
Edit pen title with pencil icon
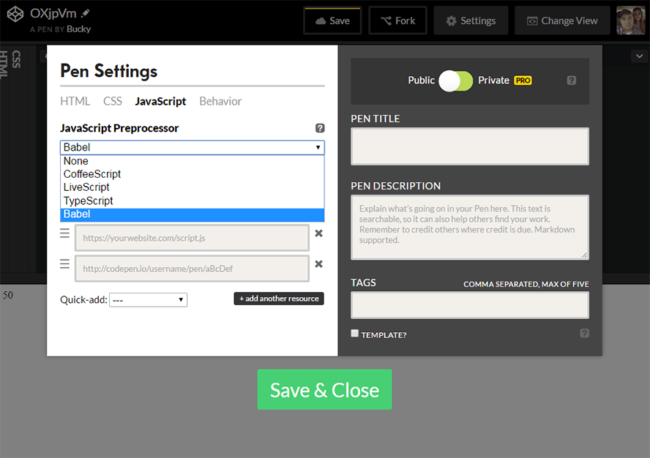86,13
